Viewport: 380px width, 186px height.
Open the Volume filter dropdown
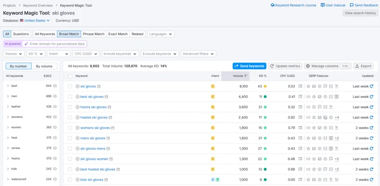tap(14, 54)
